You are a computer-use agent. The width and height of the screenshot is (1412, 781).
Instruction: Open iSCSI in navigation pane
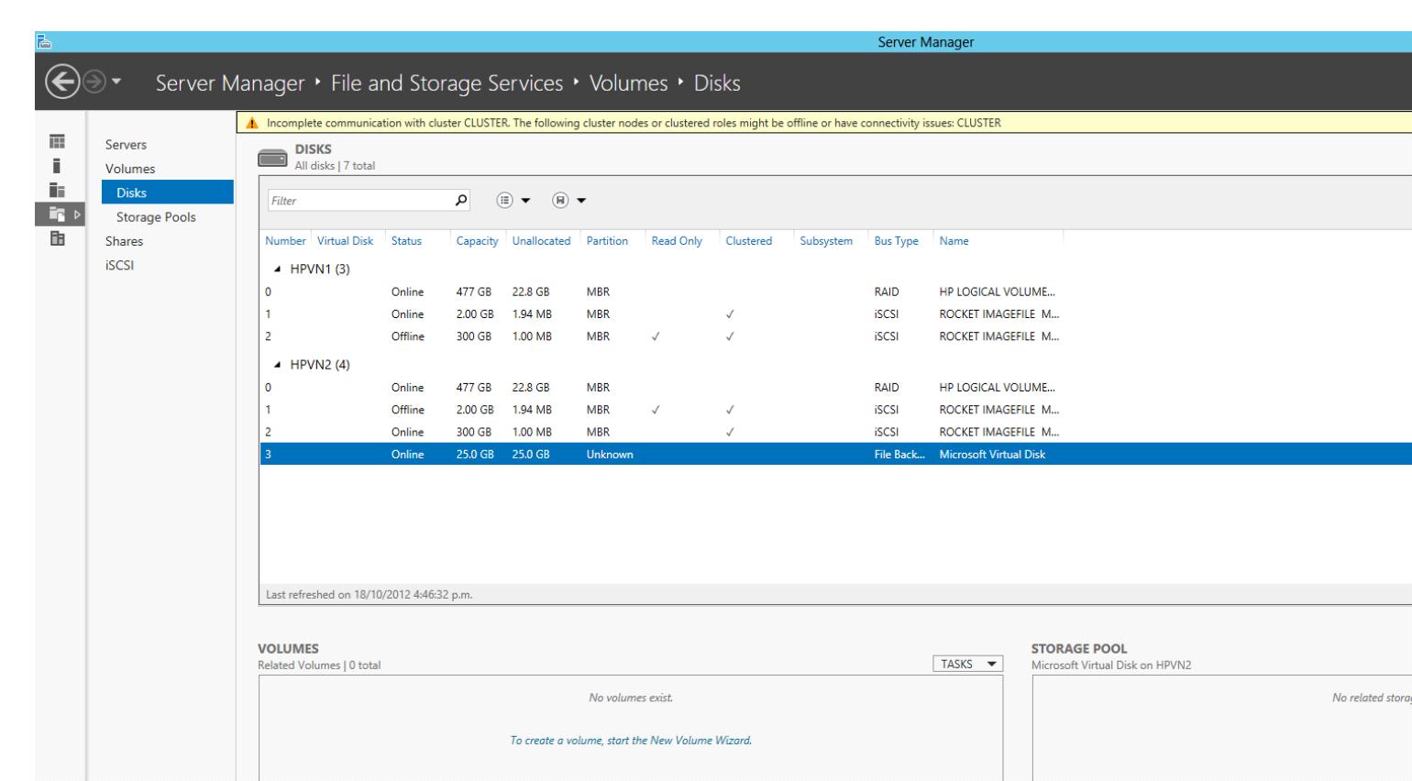tap(120, 265)
